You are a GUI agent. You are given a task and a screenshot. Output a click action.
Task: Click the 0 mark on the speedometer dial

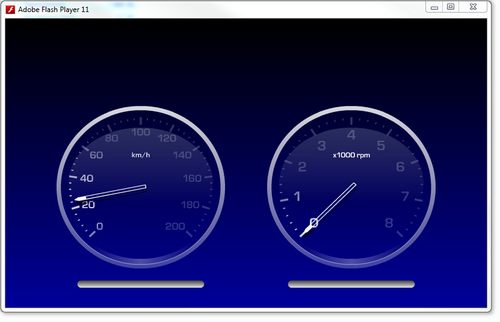pos(99,226)
